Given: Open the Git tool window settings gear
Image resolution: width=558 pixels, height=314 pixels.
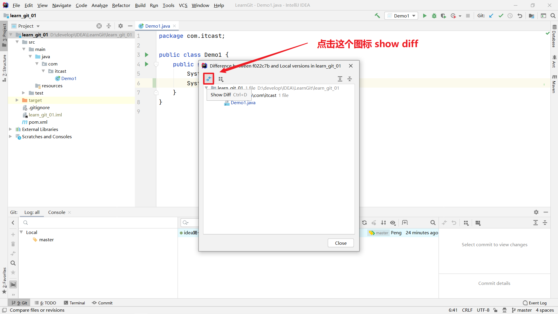Looking at the screenshot, I should click(536, 212).
